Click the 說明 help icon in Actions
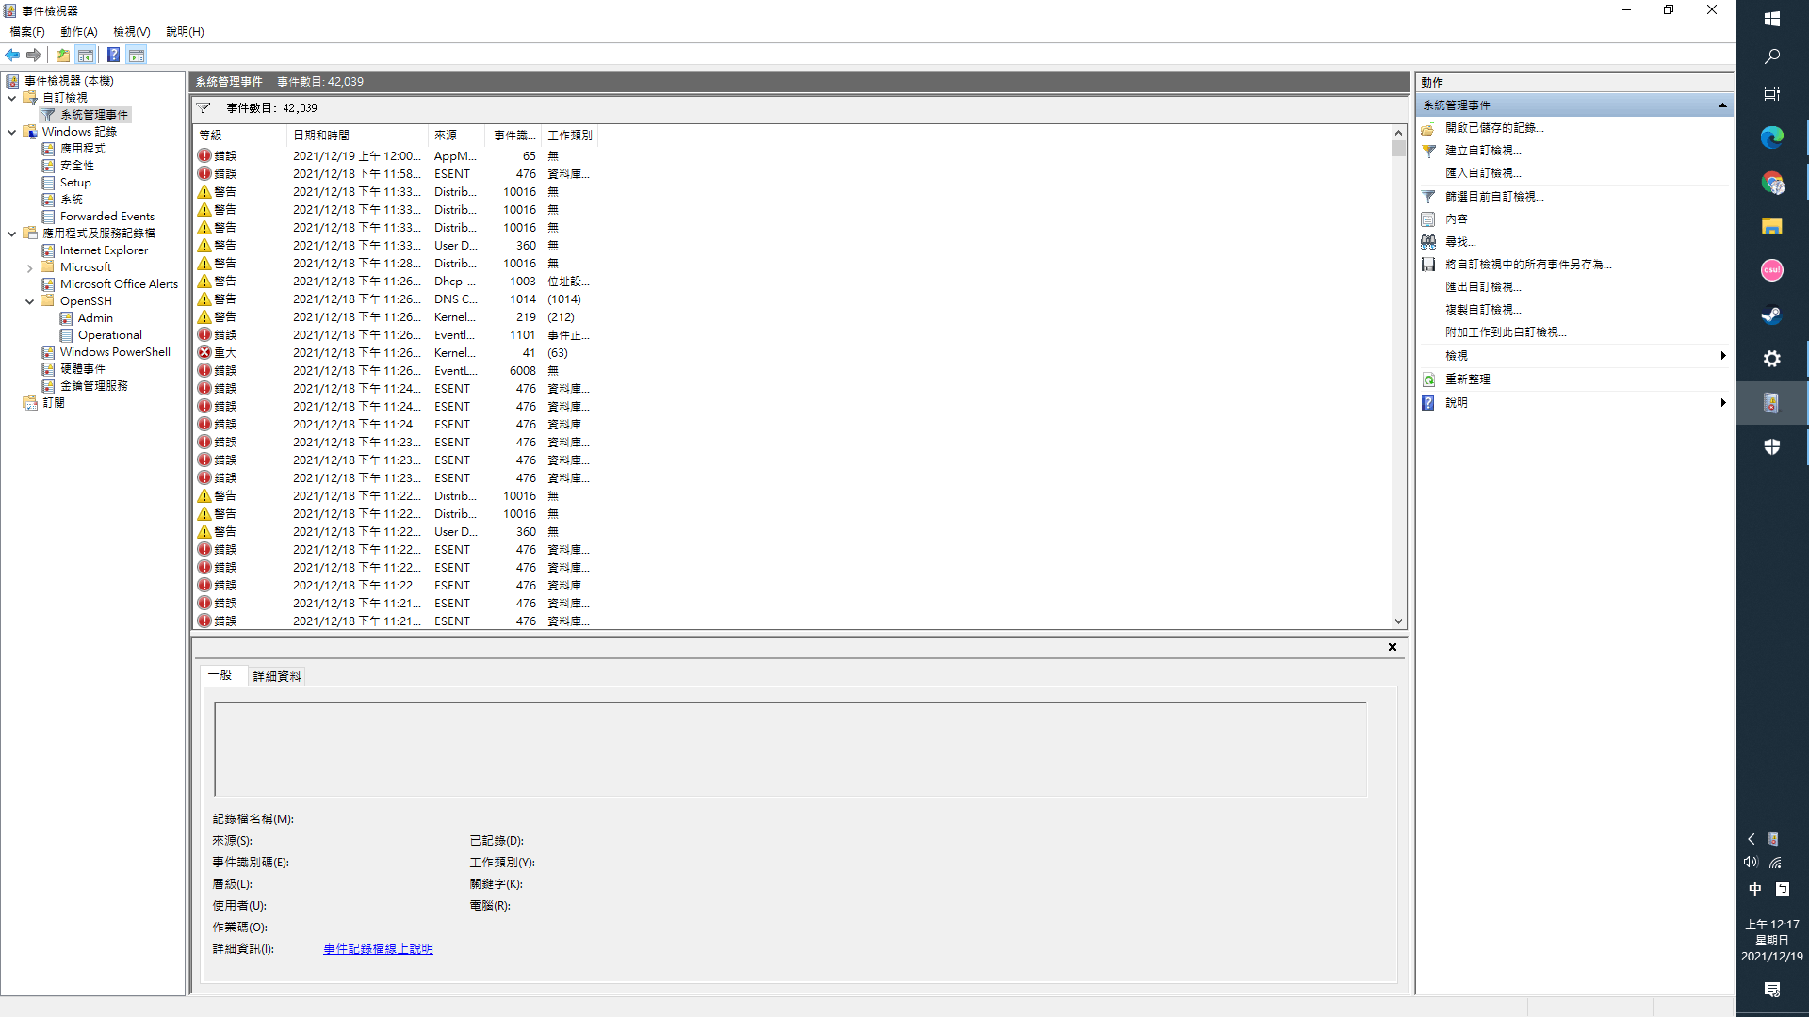This screenshot has height=1017, width=1809. click(x=1428, y=403)
